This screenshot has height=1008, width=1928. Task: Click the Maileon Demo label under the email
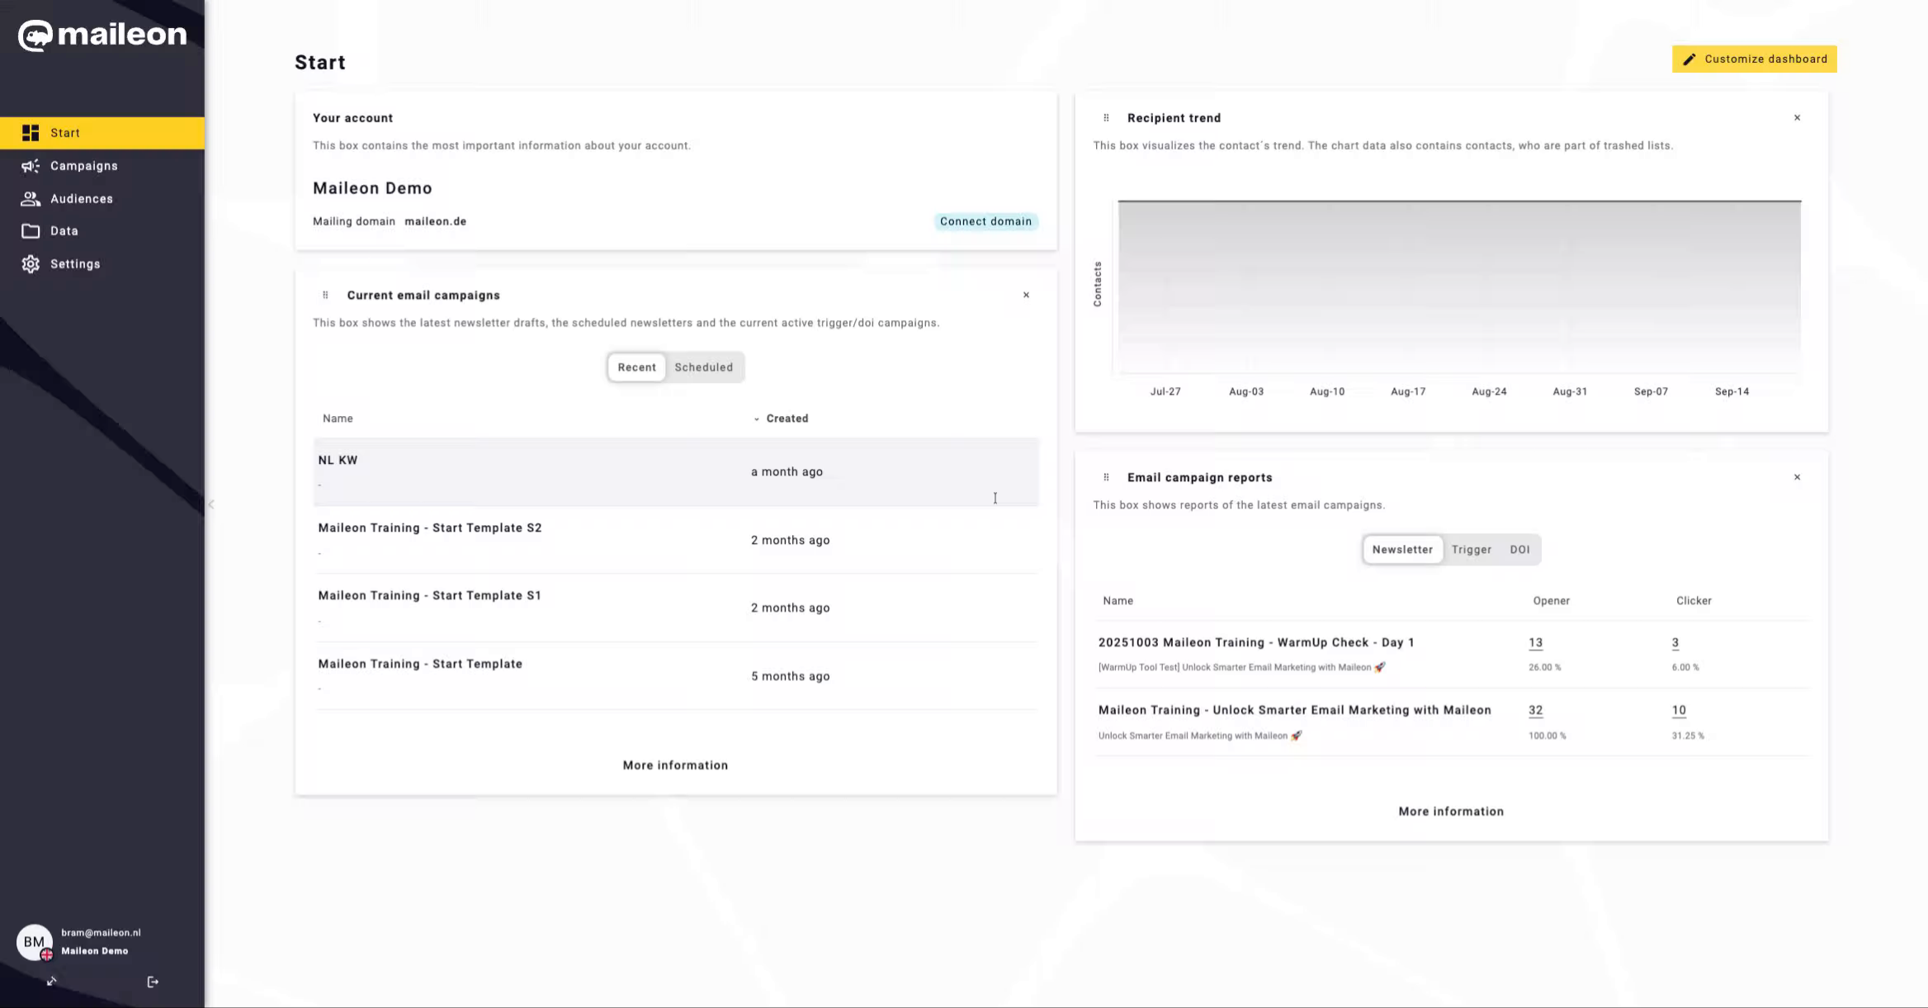[94, 951]
